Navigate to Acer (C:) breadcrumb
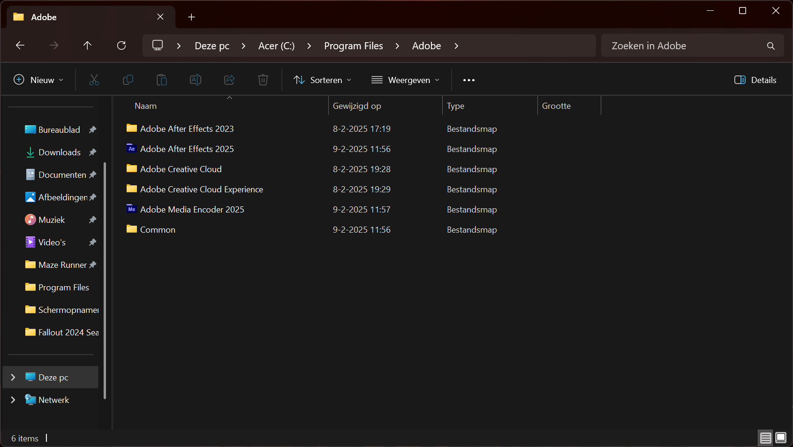The width and height of the screenshot is (793, 447). point(277,46)
